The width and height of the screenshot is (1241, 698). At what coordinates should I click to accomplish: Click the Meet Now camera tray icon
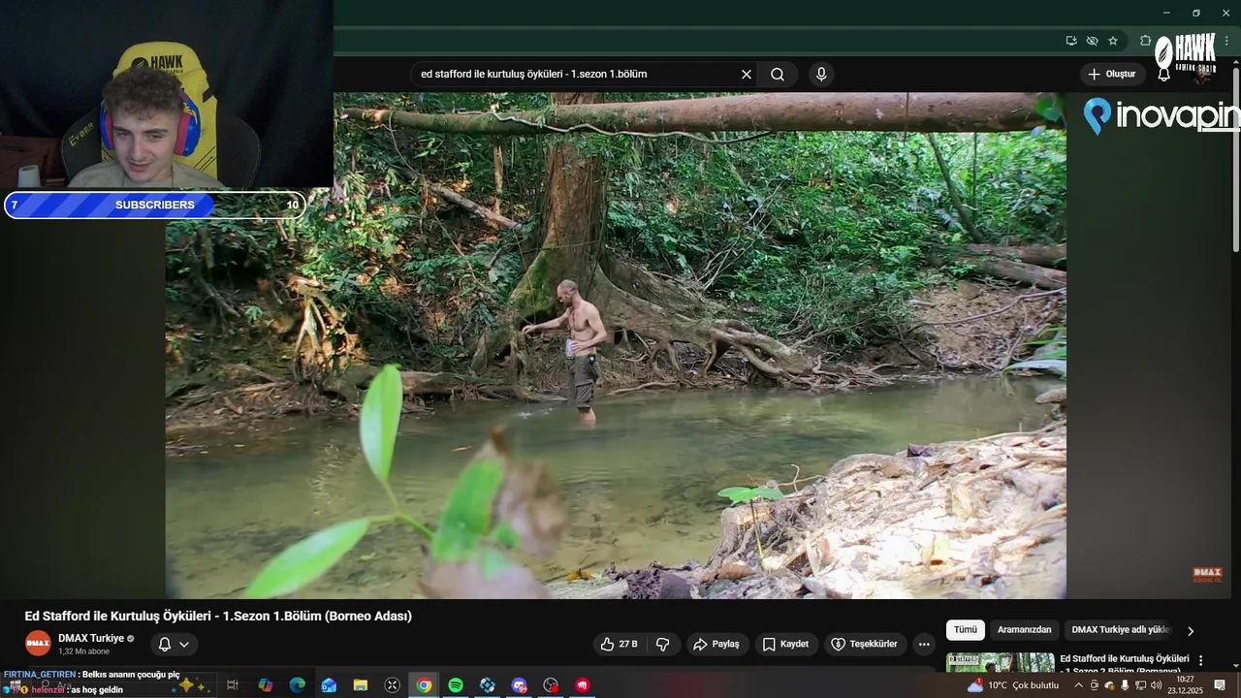click(1095, 685)
